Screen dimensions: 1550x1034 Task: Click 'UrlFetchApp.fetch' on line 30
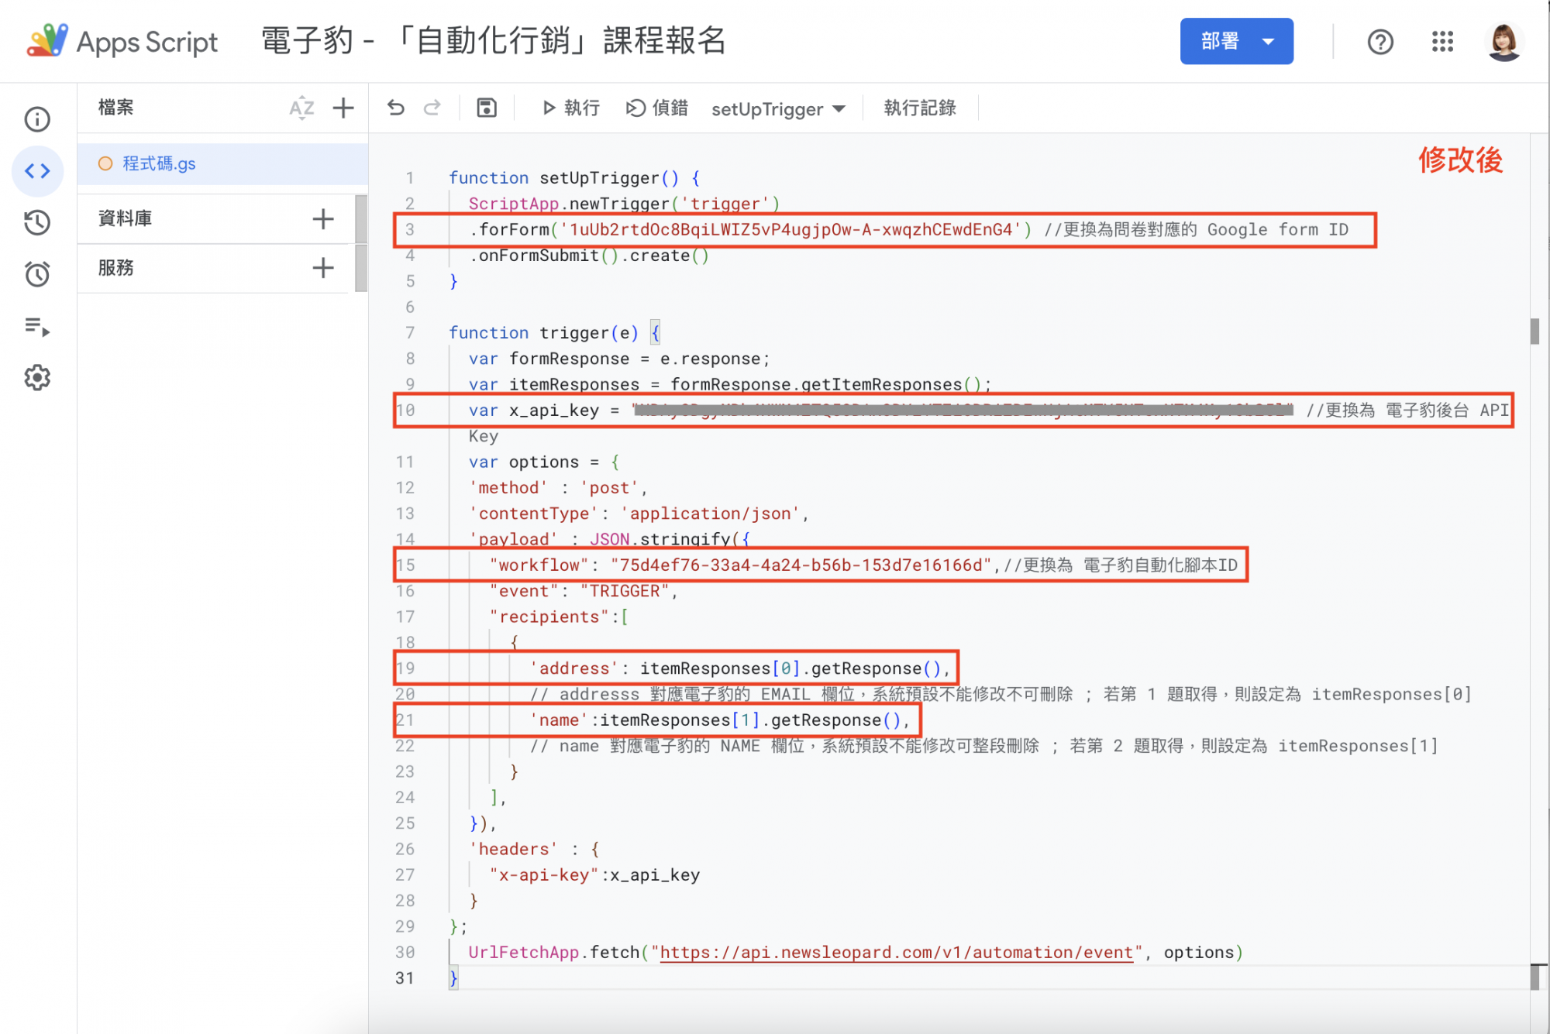[x=554, y=952]
